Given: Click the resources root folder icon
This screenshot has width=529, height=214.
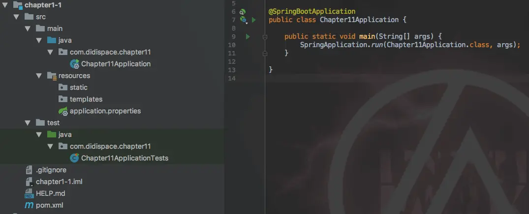Looking at the screenshot, I should point(52,76).
